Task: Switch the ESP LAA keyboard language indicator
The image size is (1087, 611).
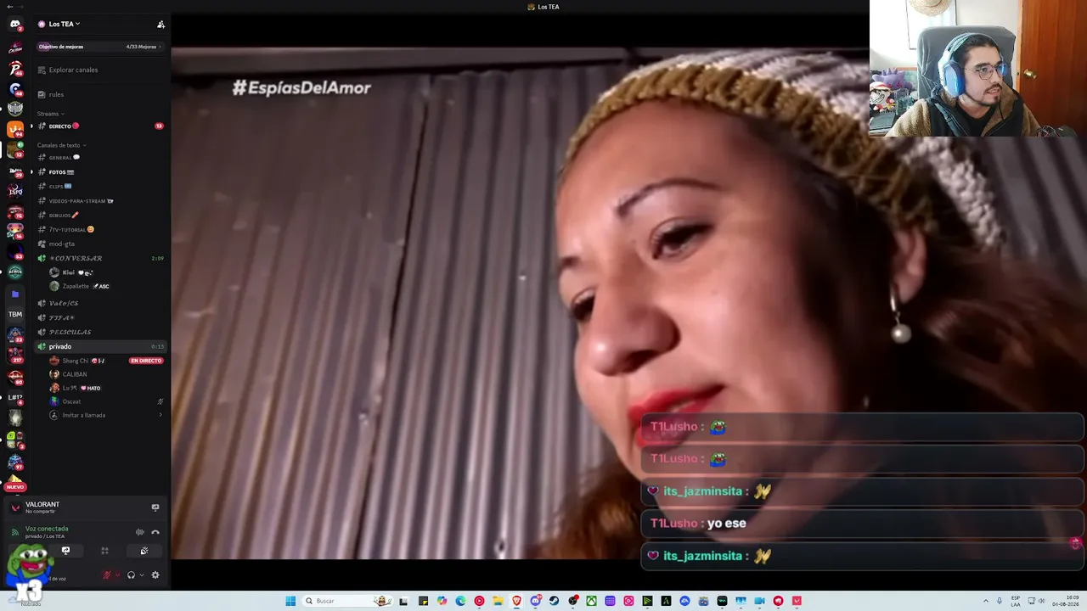Action: (1015, 601)
